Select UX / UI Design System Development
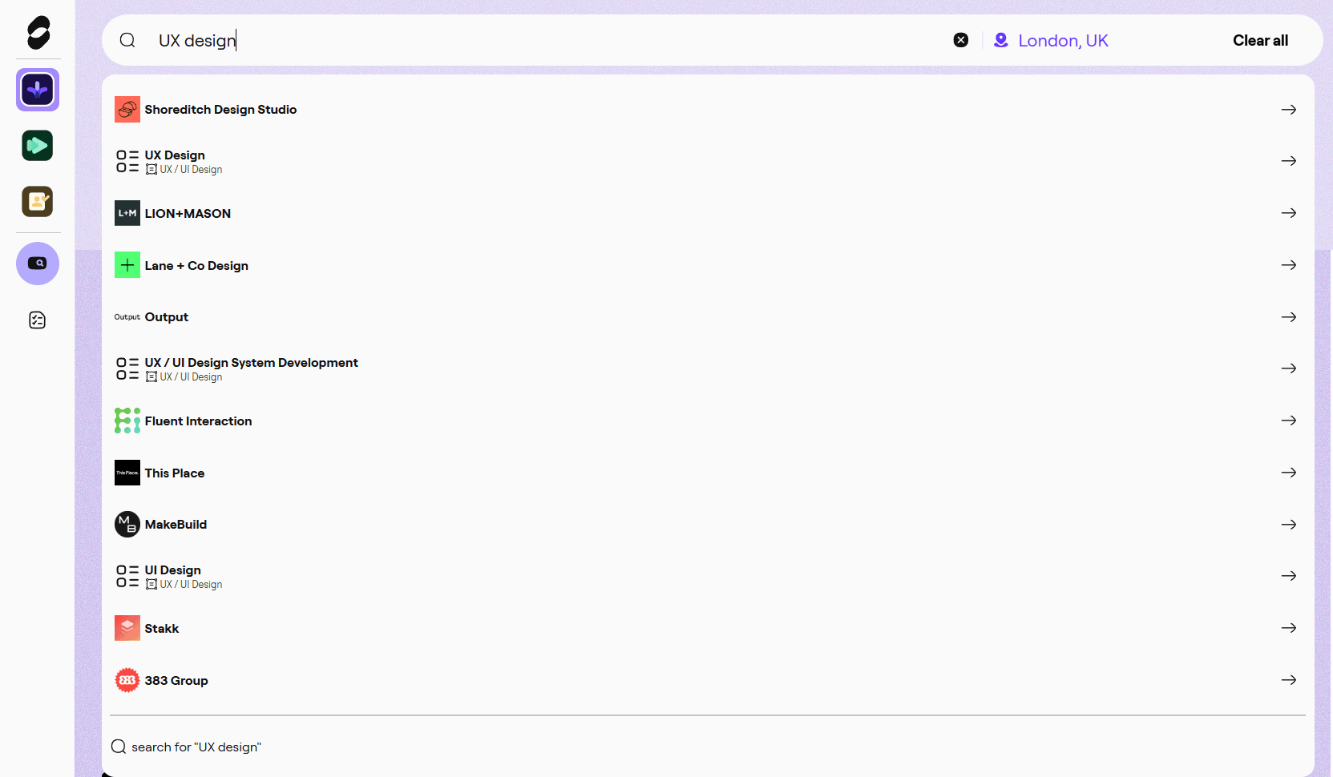This screenshot has height=777, width=1333. click(x=251, y=363)
